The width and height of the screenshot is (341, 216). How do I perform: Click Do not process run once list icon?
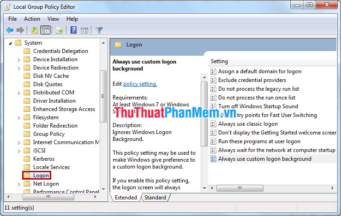(x=213, y=98)
